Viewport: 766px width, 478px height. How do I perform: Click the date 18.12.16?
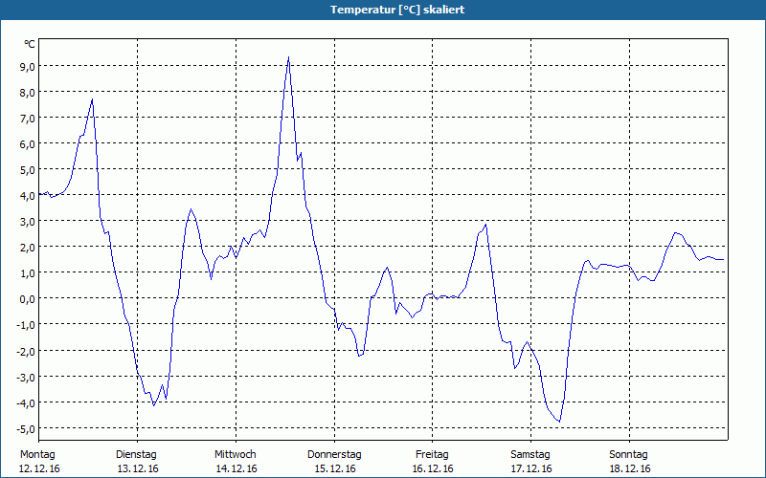click(x=630, y=468)
